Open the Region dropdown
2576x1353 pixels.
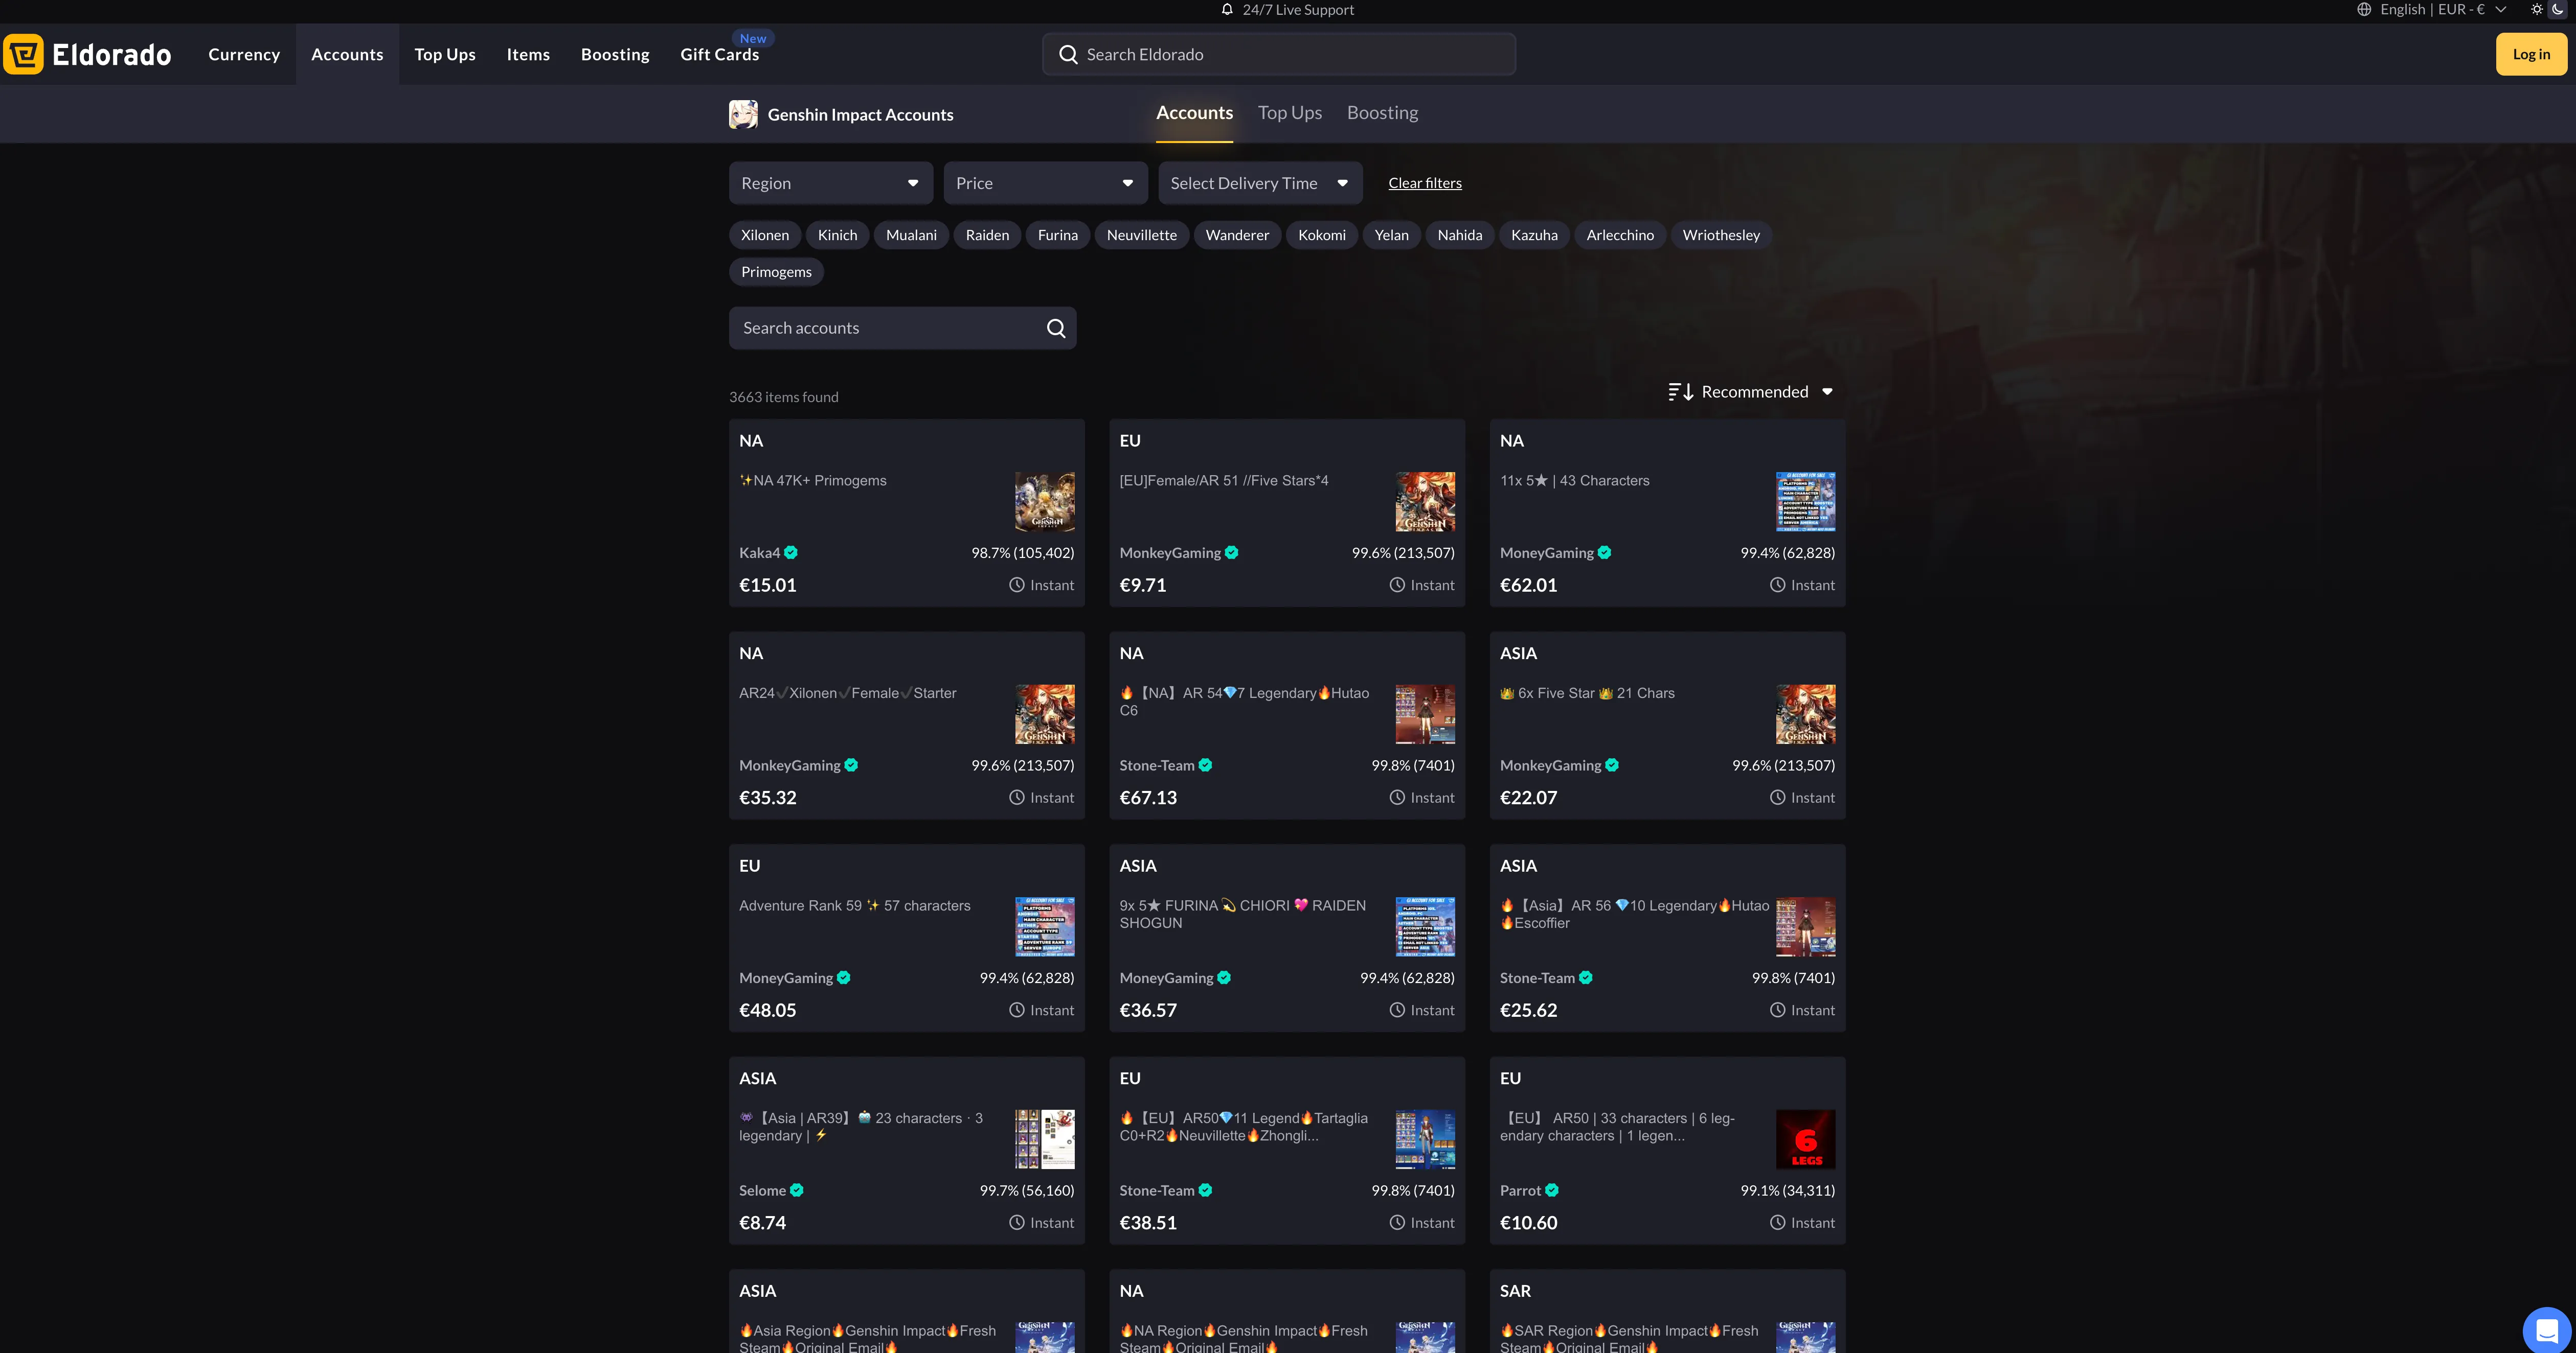coord(830,183)
